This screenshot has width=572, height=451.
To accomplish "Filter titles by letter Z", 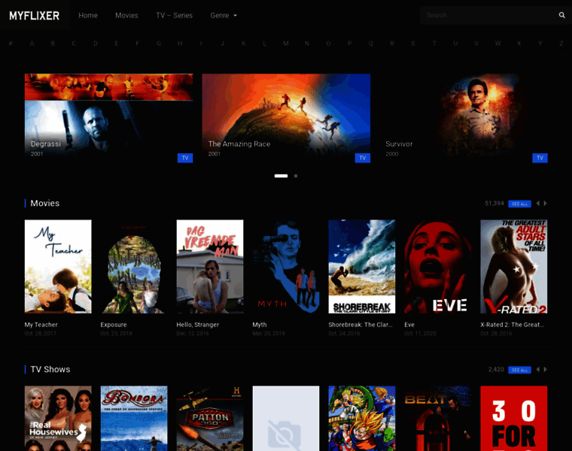I will click(561, 44).
